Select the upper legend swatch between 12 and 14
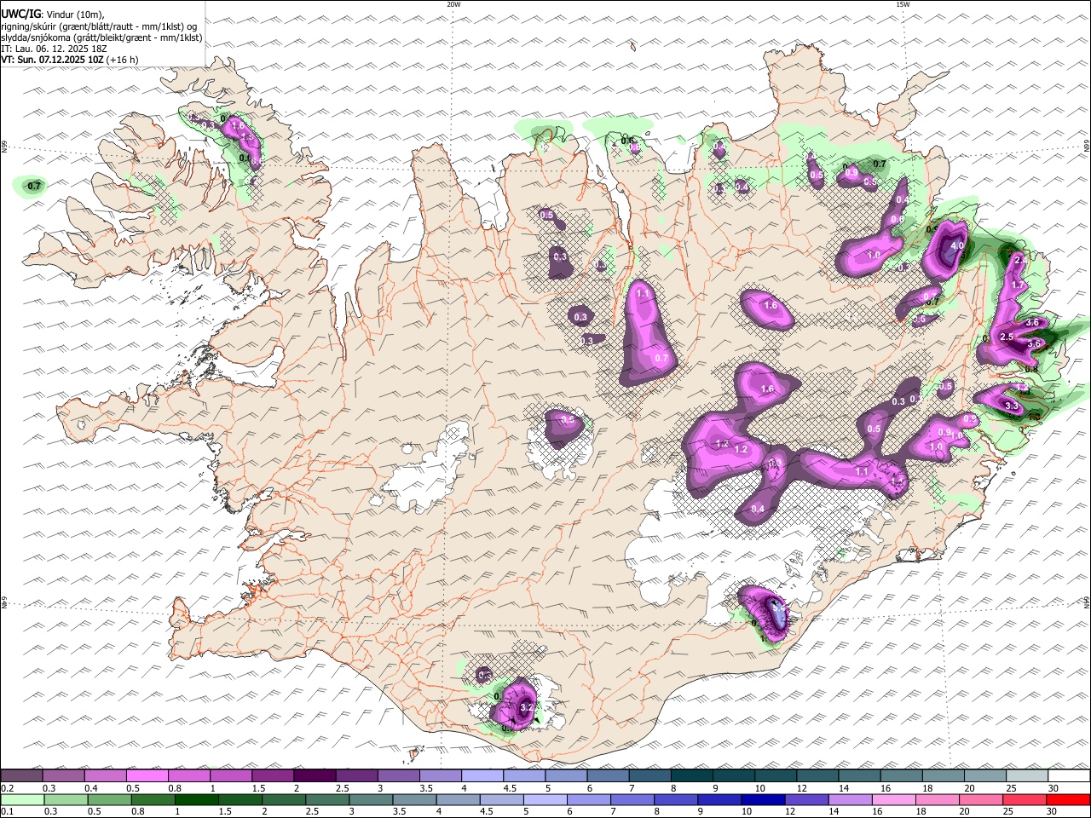Viewport: 1091px width, 818px height. pyautogui.click(x=817, y=775)
